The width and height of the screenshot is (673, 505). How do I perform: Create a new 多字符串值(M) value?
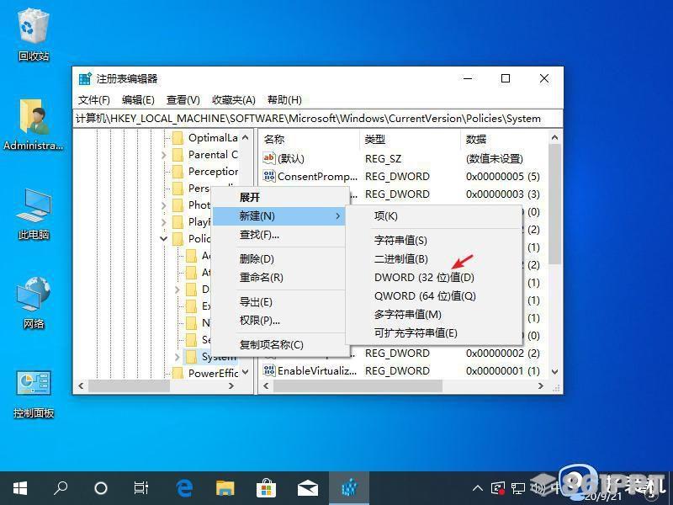(x=434, y=314)
